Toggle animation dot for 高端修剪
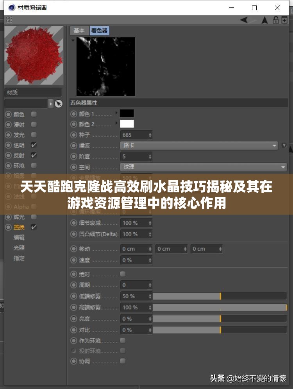The height and width of the screenshot is (389, 293). click(73, 307)
